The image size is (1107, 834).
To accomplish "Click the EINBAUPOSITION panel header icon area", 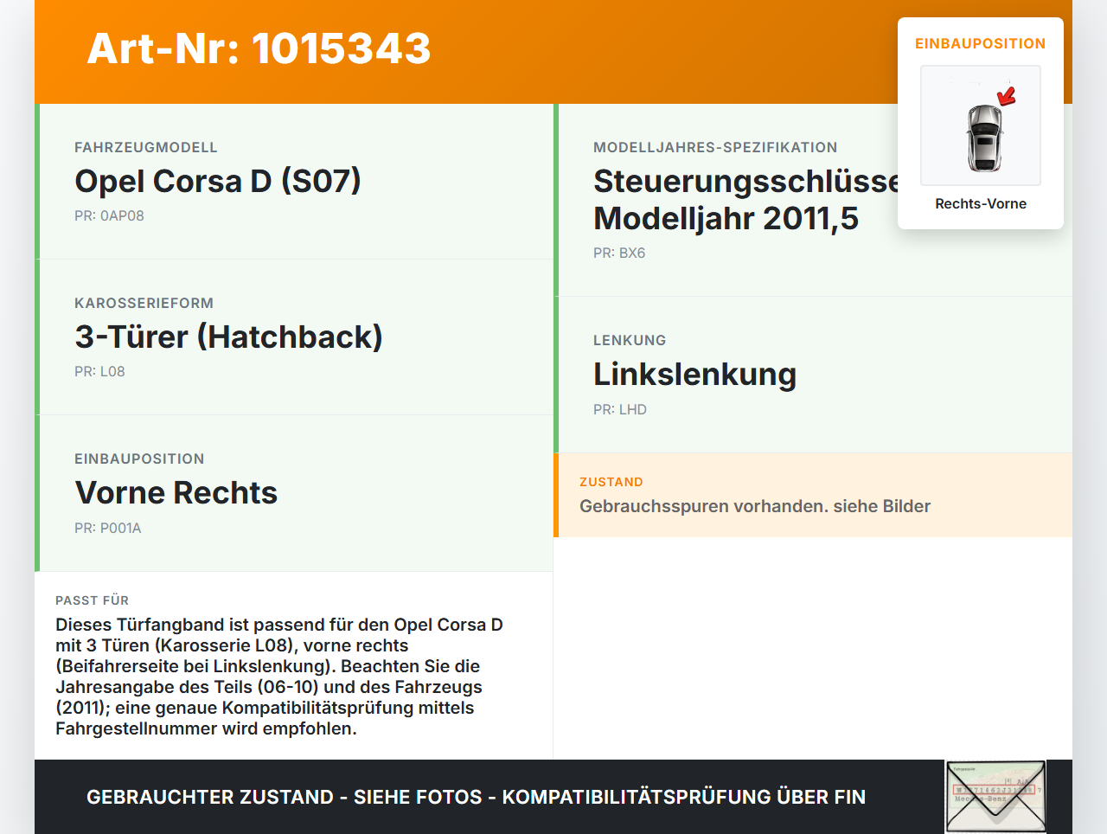I will tap(980, 43).
